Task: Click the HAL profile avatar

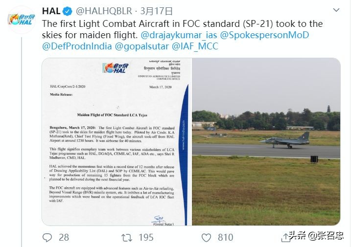Action: (x=21, y=19)
